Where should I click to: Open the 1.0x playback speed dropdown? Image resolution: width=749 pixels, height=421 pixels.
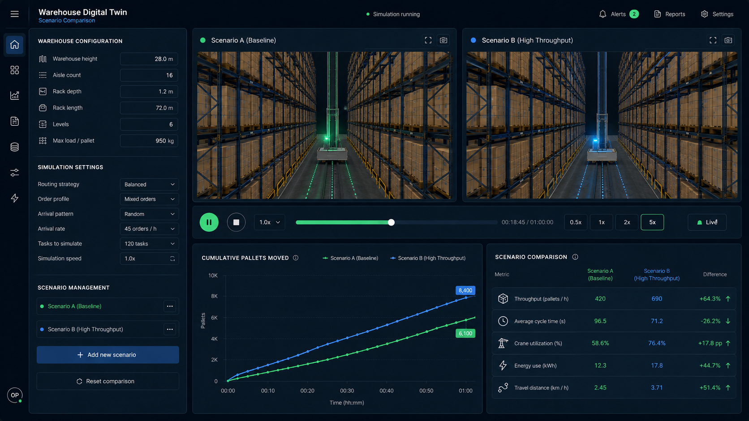270,222
